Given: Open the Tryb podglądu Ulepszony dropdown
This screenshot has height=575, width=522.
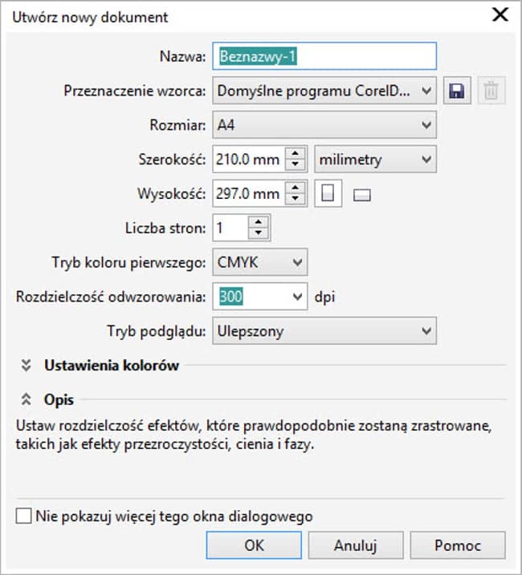Looking at the screenshot, I should click(x=426, y=330).
